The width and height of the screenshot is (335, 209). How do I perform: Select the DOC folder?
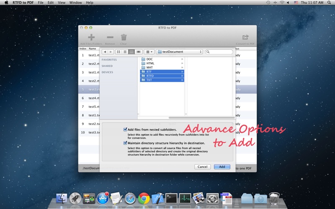[x=162, y=59]
